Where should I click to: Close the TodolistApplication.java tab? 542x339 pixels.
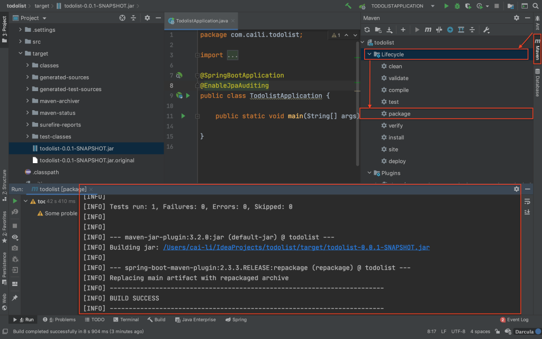click(x=233, y=21)
